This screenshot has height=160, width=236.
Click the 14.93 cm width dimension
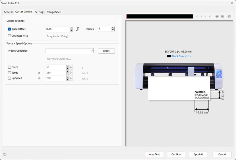coord(202,113)
